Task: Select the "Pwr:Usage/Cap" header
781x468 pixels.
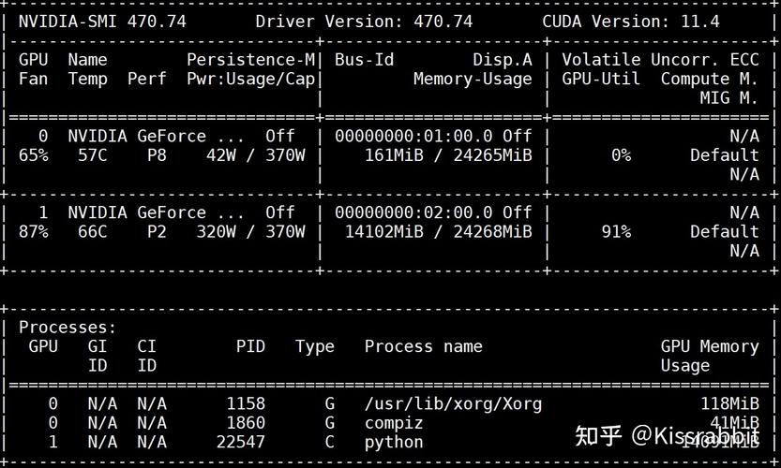Action: [250, 79]
